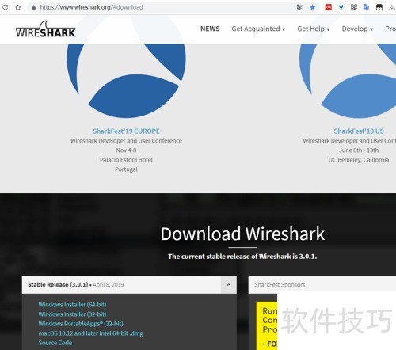Collapse the Stable Release (3.0.1) section

pyautogui.click(x=229, y=285)
